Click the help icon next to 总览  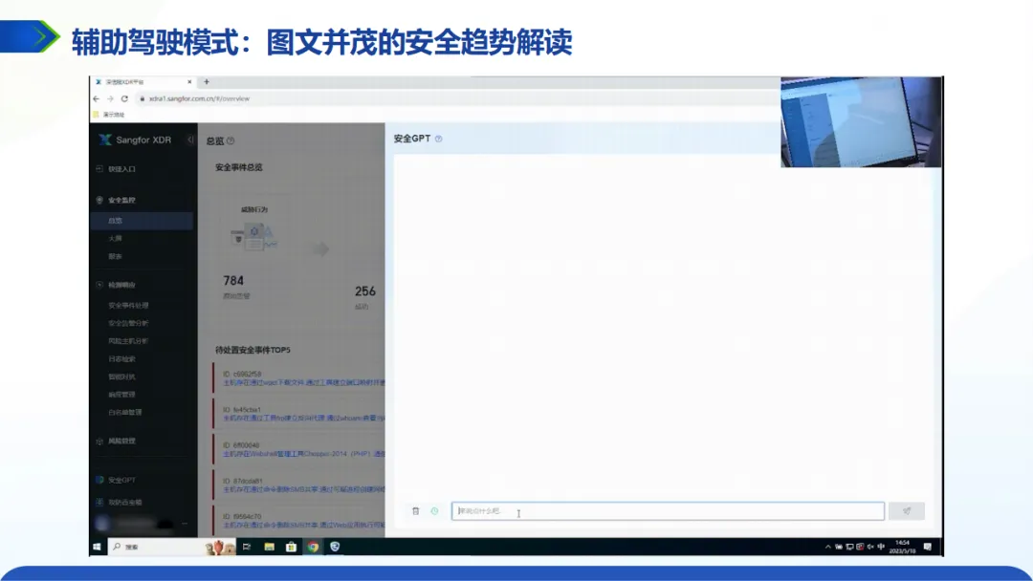[231, 140]
